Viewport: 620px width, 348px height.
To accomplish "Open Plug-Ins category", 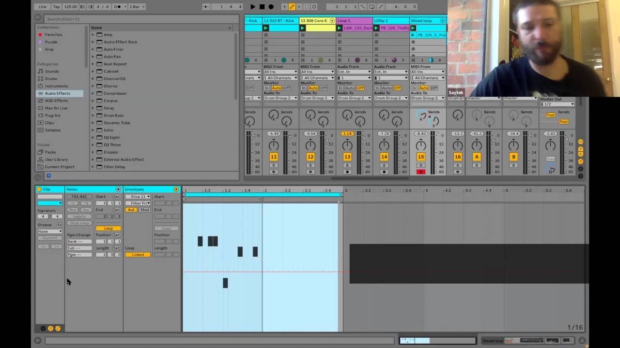I will pos(52,116).
